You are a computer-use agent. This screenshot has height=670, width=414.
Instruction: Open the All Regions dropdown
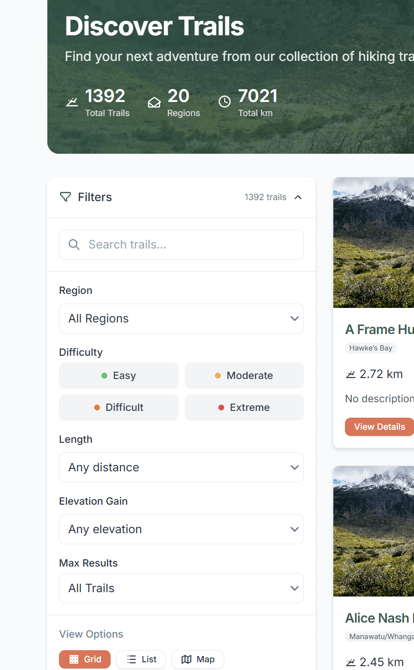181,319
